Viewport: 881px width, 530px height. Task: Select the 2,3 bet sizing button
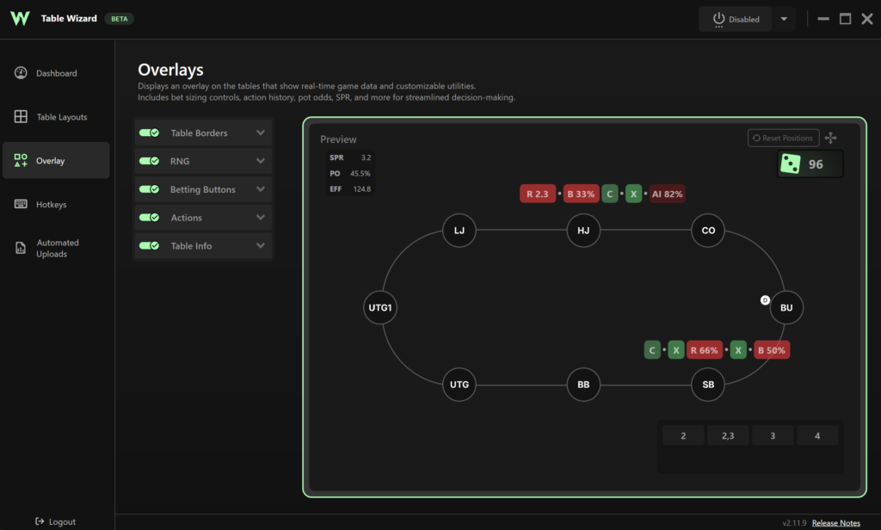pos(728,435)
